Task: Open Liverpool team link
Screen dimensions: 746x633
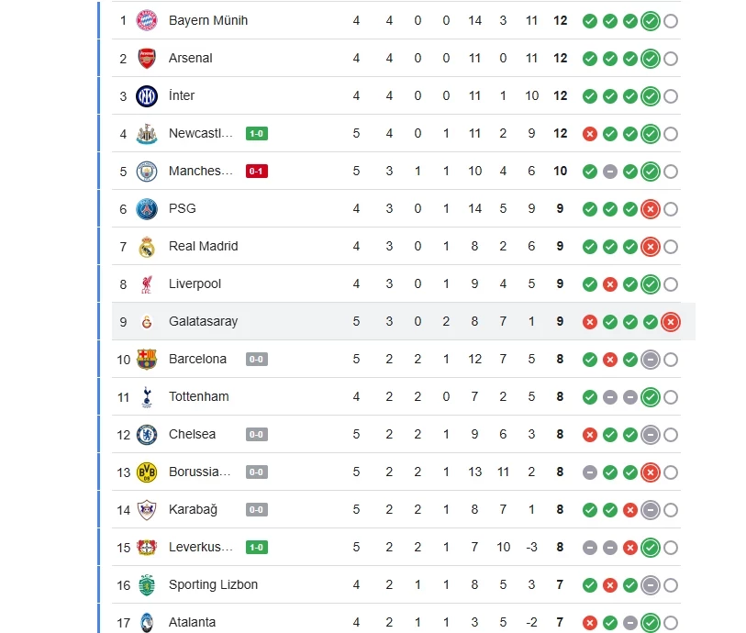Action: point(195,283)
